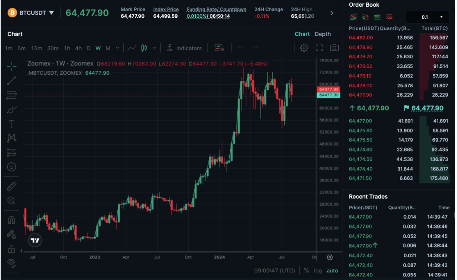Select the crosshair cursor tool
This screenshot has width=457, height=280.
pos(11,67)
